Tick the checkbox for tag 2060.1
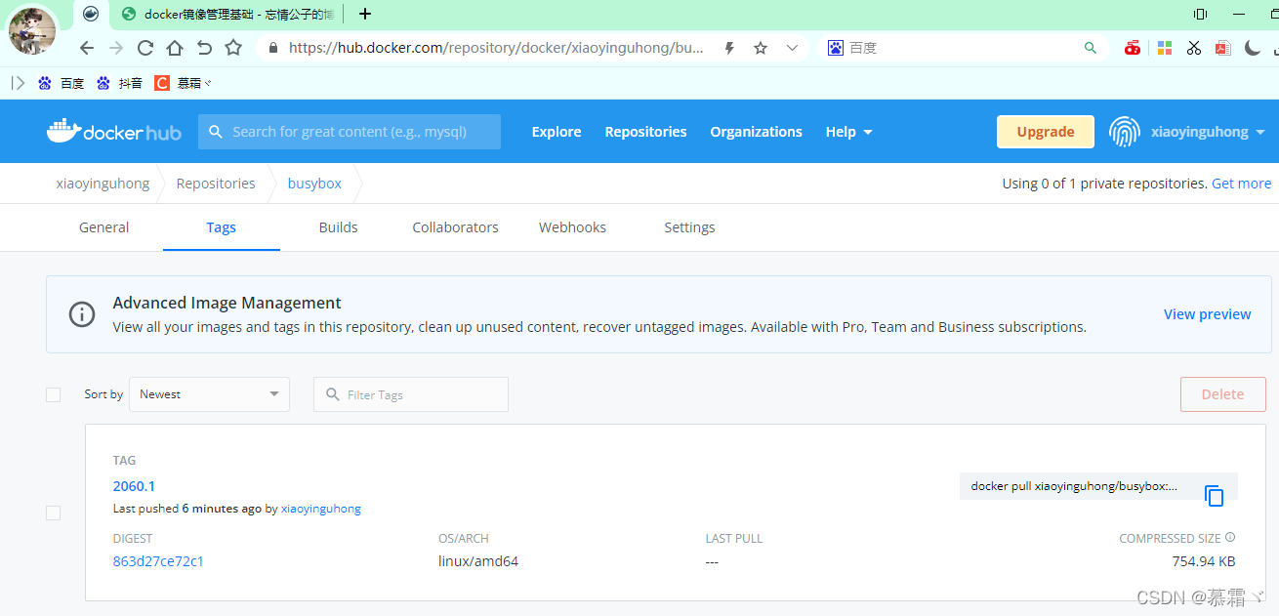 [53, 513]
